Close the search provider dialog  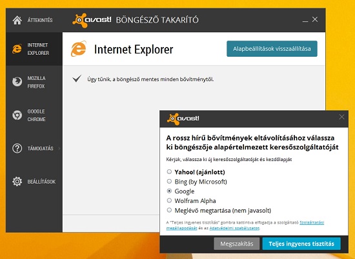click(x=341, y=117)
